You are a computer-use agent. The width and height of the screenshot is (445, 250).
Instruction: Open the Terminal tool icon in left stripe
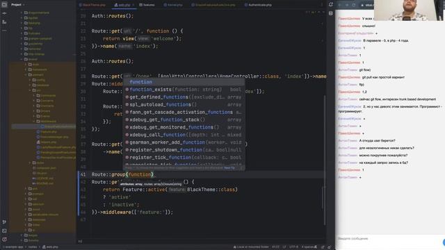tap(4, 231)
